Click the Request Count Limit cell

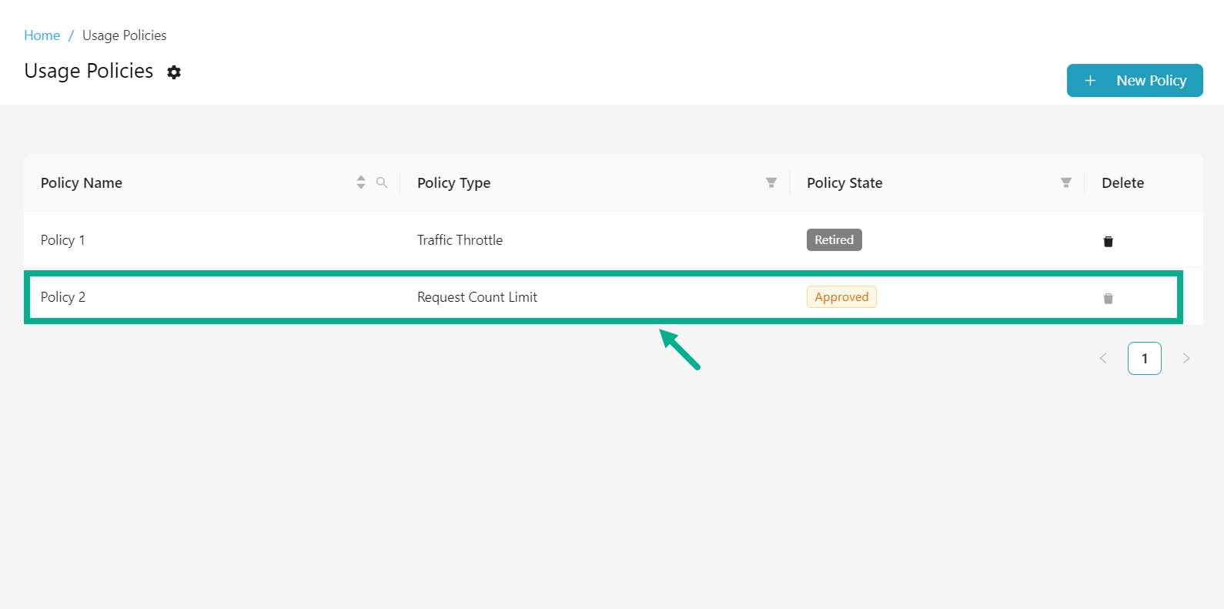tap(477, 297)
